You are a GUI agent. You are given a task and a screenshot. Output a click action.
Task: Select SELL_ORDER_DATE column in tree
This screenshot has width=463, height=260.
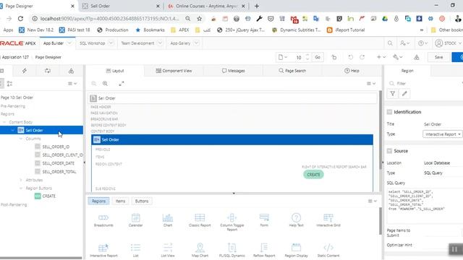(x=58, y=163)
